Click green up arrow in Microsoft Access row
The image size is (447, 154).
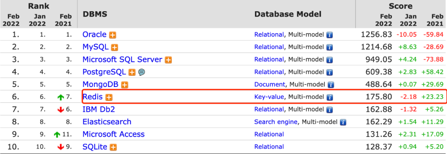[57, 135]
